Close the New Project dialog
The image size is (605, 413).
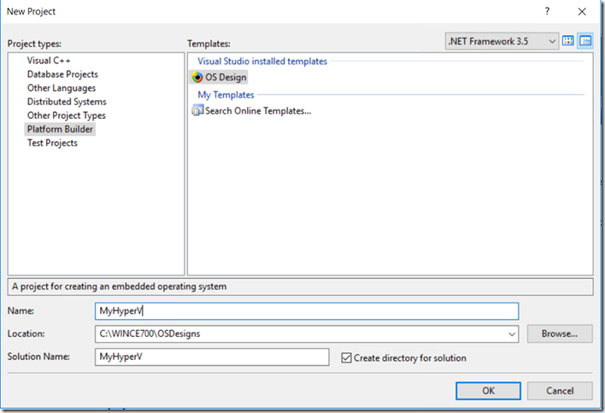pyautogui.click(x=582, y=12)
